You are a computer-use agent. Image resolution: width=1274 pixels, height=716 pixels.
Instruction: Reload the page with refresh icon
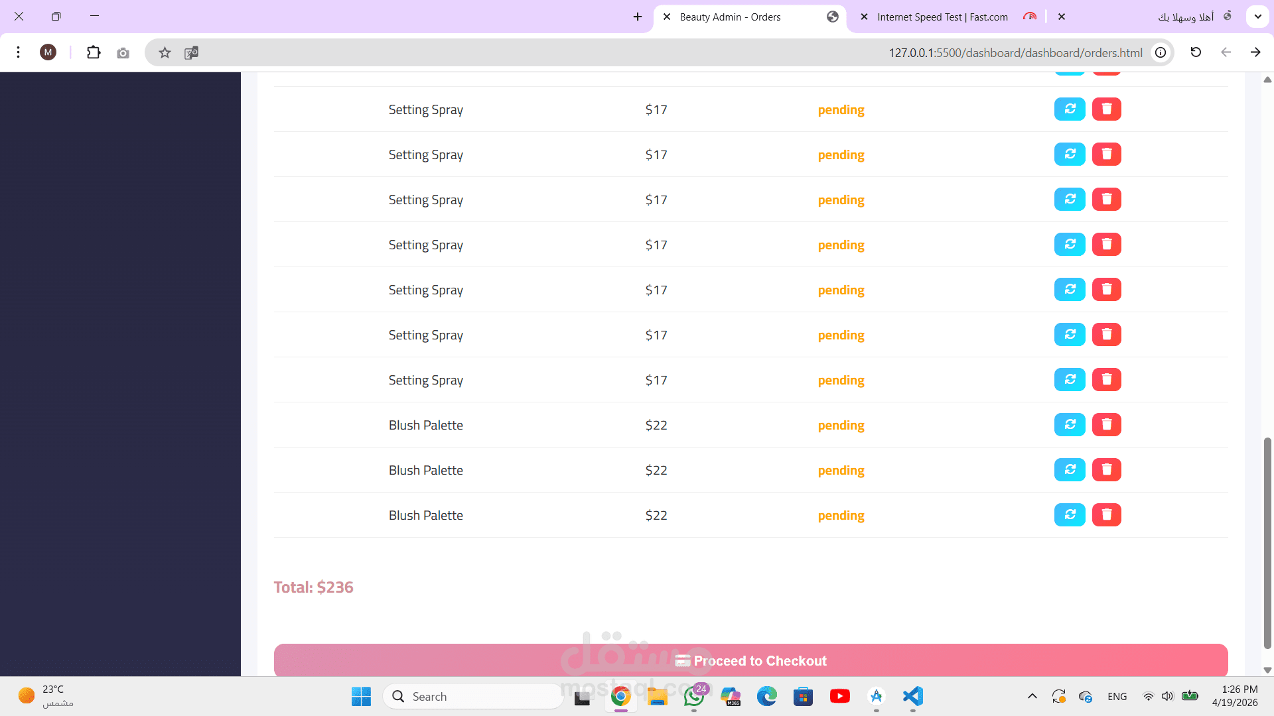click(1196, 52)
